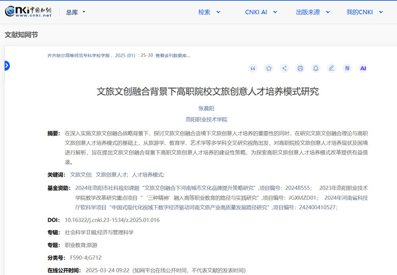397x275 pixels.
Task: Click the quote/citation icon
Action: click(x=253, y=68)
